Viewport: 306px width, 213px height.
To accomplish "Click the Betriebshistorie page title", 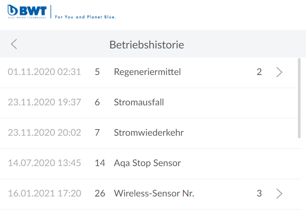I will 147,45.
